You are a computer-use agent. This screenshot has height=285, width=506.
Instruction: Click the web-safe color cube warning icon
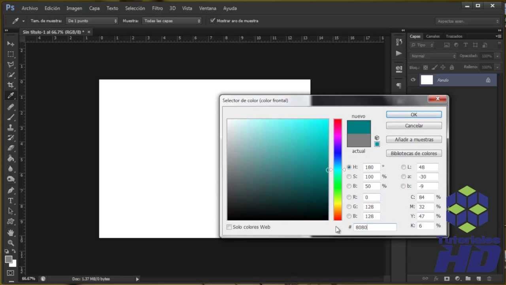377,138
